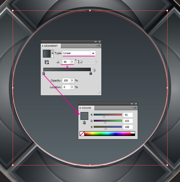The image size is (180, 182).
Task: Click the G color slider
Action: click(108, 121)
